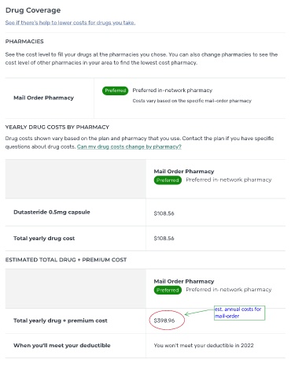
Task: Select the Dutasteride 0.5mg capsule row label
Action: (x=52, y=212)
